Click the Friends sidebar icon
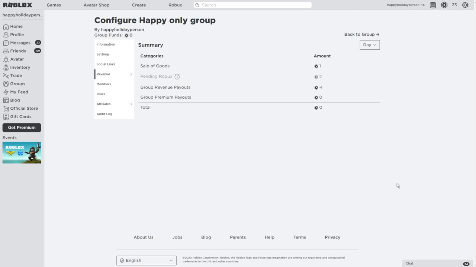 [x=6, y=51]
